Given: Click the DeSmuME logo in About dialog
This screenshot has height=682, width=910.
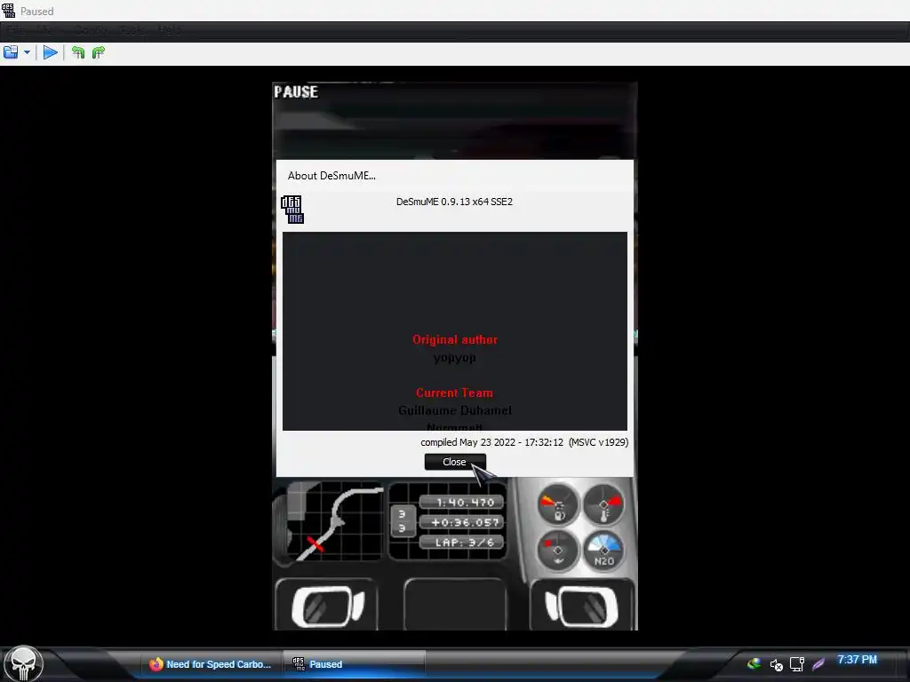Looking at the screenshot, I should pyautogui.click(x=292, y=210).
